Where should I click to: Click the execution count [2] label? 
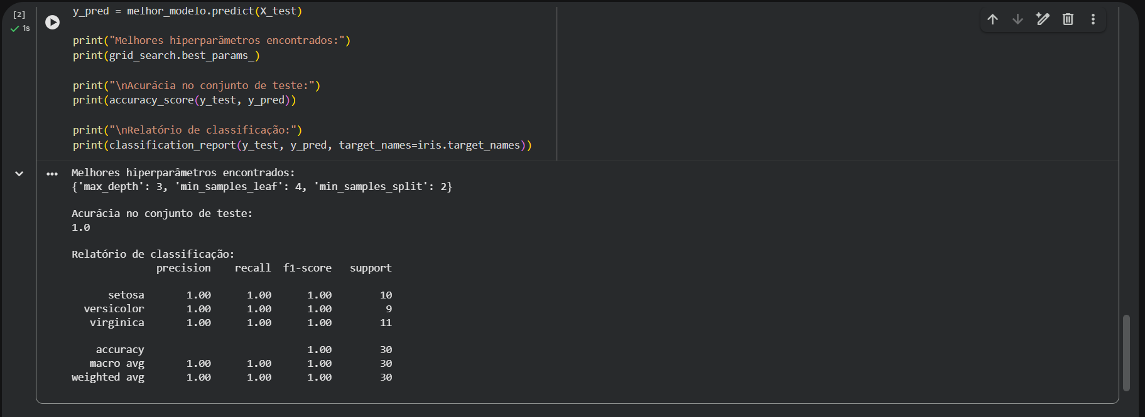[19, 14]
